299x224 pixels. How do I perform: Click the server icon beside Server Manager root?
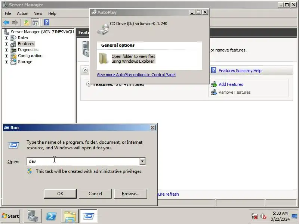6,32
